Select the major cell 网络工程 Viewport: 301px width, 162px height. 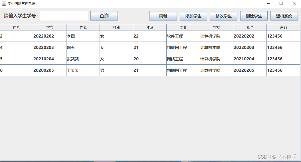point(183,59)
